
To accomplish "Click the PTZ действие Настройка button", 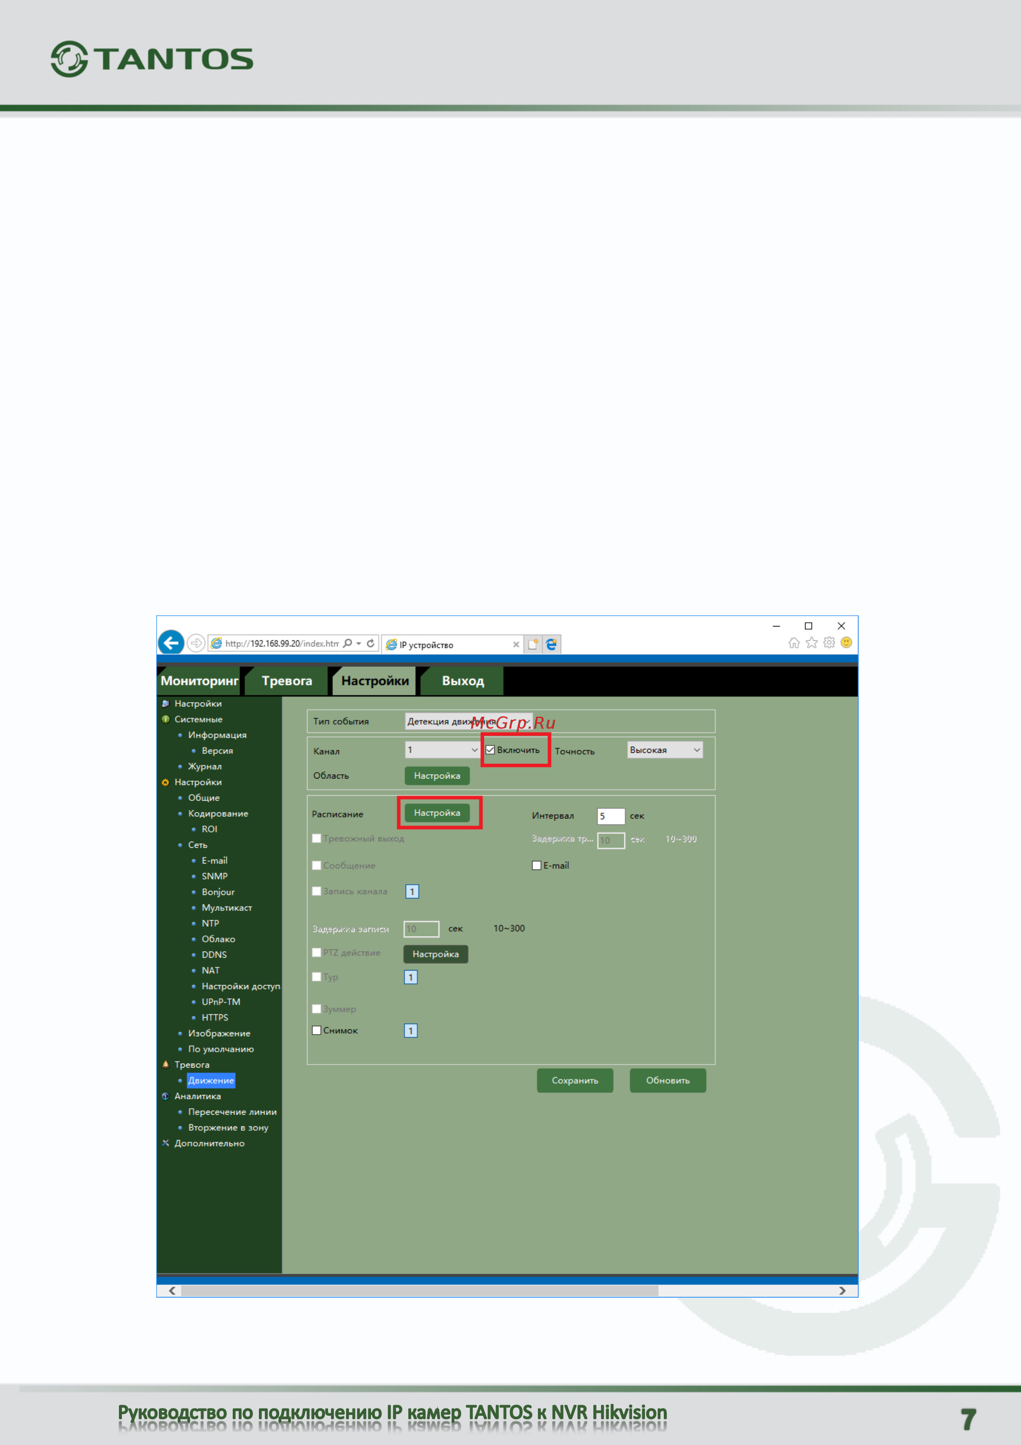I will pos(435,954).
